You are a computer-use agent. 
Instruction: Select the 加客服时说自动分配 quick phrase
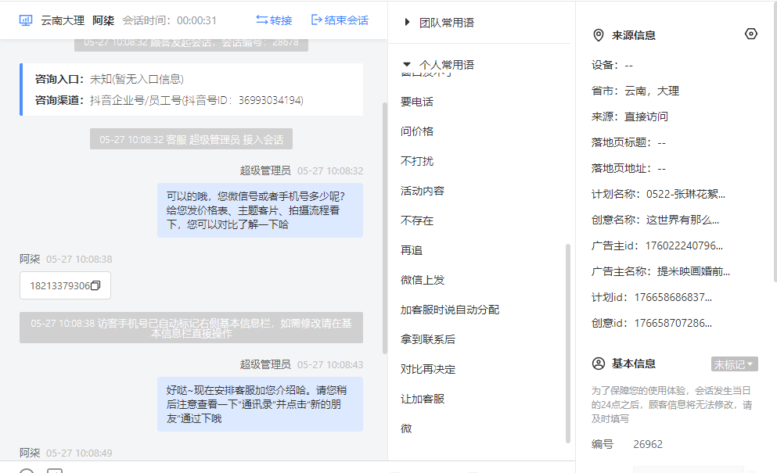[450, 310]
